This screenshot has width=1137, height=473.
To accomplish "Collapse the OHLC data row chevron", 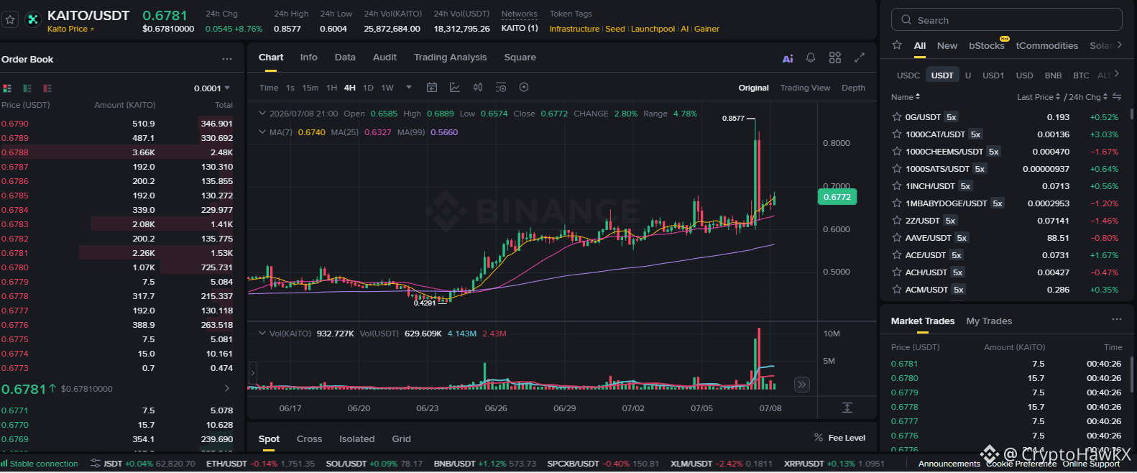I will click(262, 114).
